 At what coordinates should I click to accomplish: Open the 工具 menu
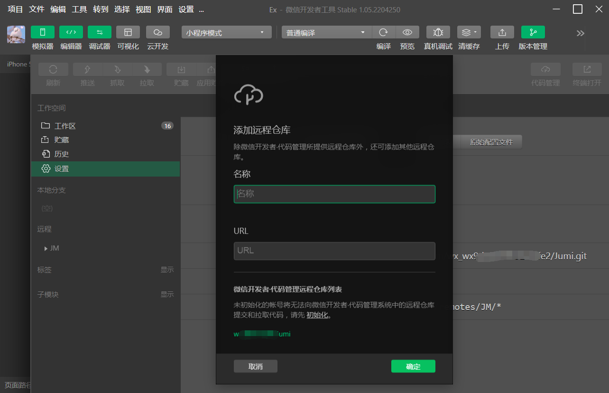tap(79, 9)
